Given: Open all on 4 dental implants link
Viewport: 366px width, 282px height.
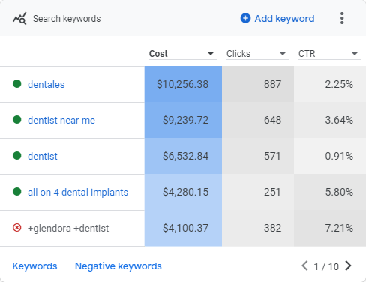Looking at the screenshot, I should click(x=78, y=193).
